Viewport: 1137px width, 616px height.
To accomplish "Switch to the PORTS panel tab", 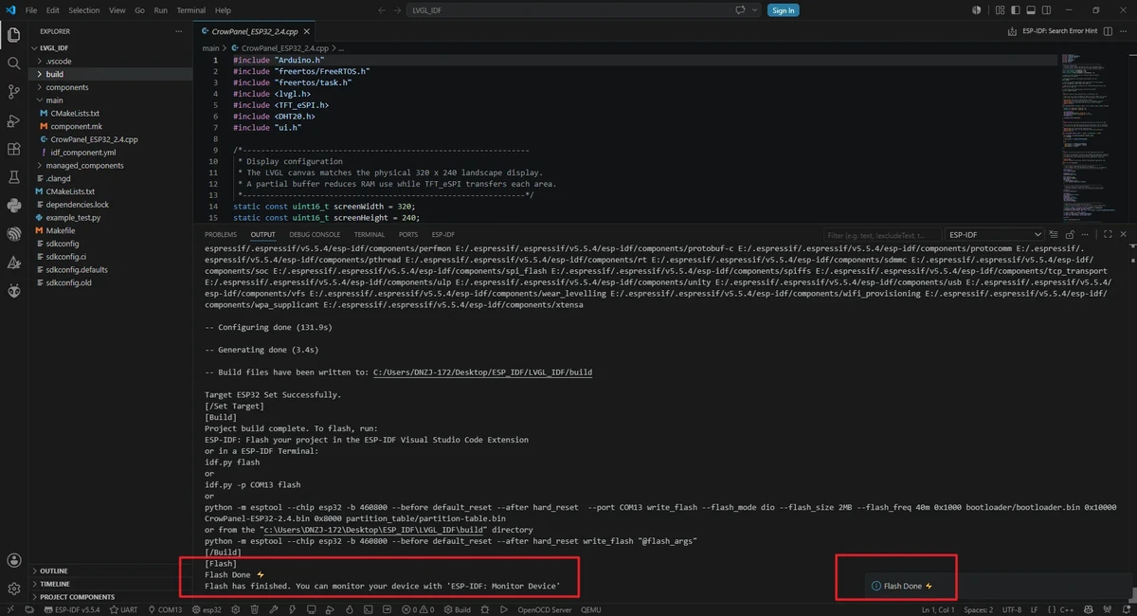I will tap(408, 234).
